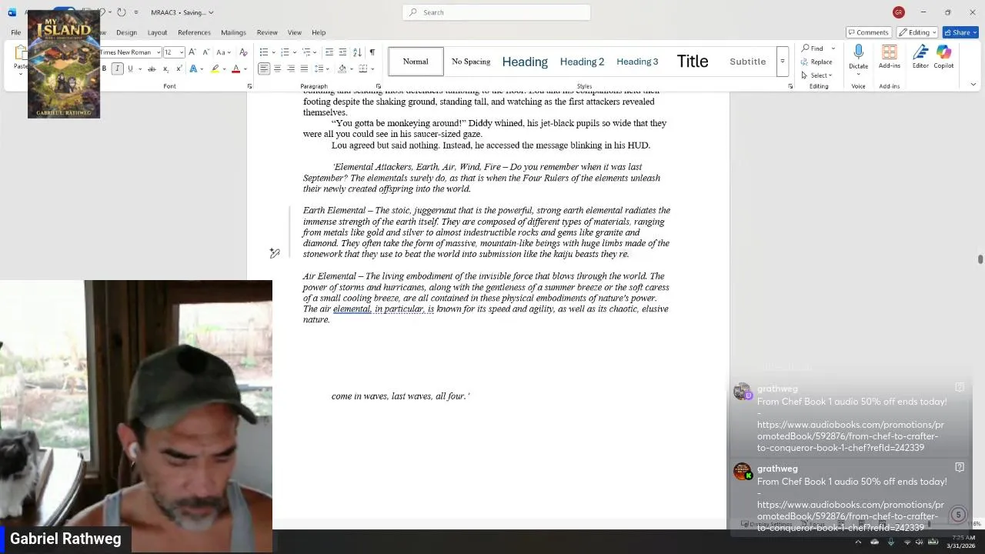Viewport: 985px width, 554px height.
Task: Open the font size dropdown
Action: point(182,52)
